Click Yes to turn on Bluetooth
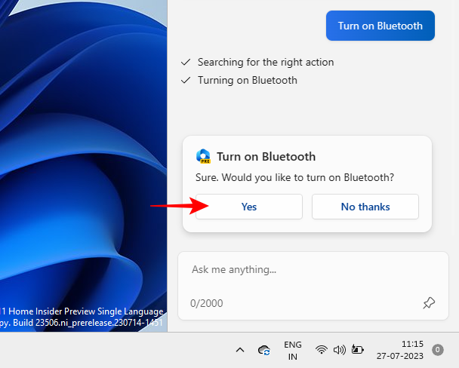This screenshot has width=459, height=368. pyautogui.click(x=249, y=207)
